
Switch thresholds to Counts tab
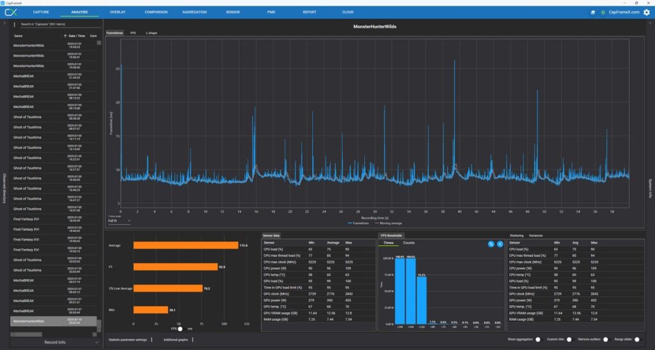[x=409, y=243]
